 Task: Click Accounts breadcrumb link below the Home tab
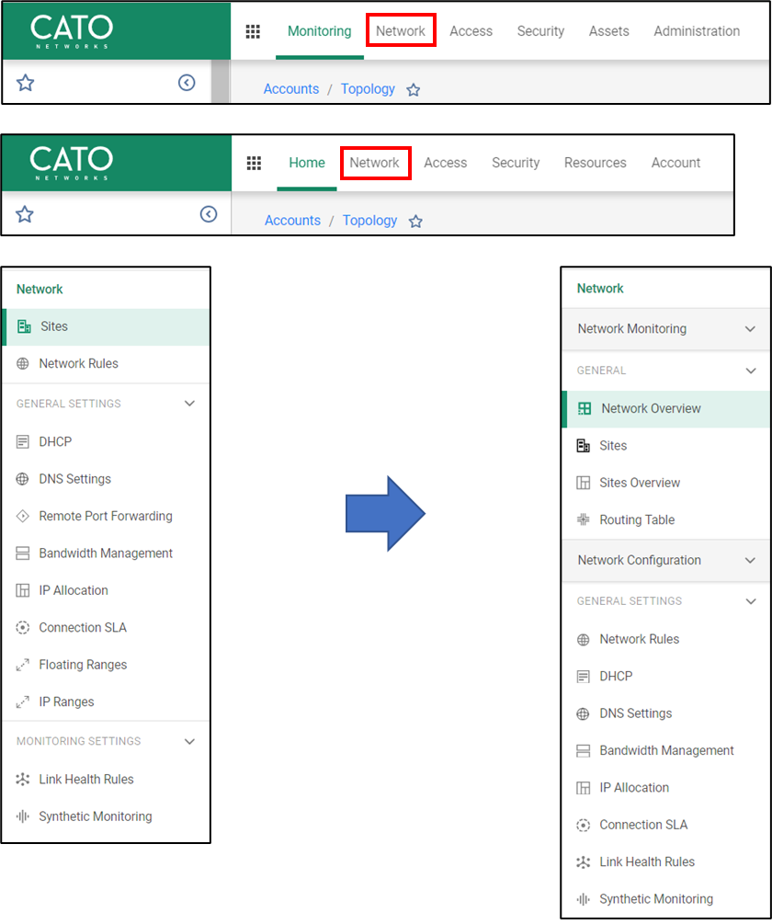[x=292, y=221]
